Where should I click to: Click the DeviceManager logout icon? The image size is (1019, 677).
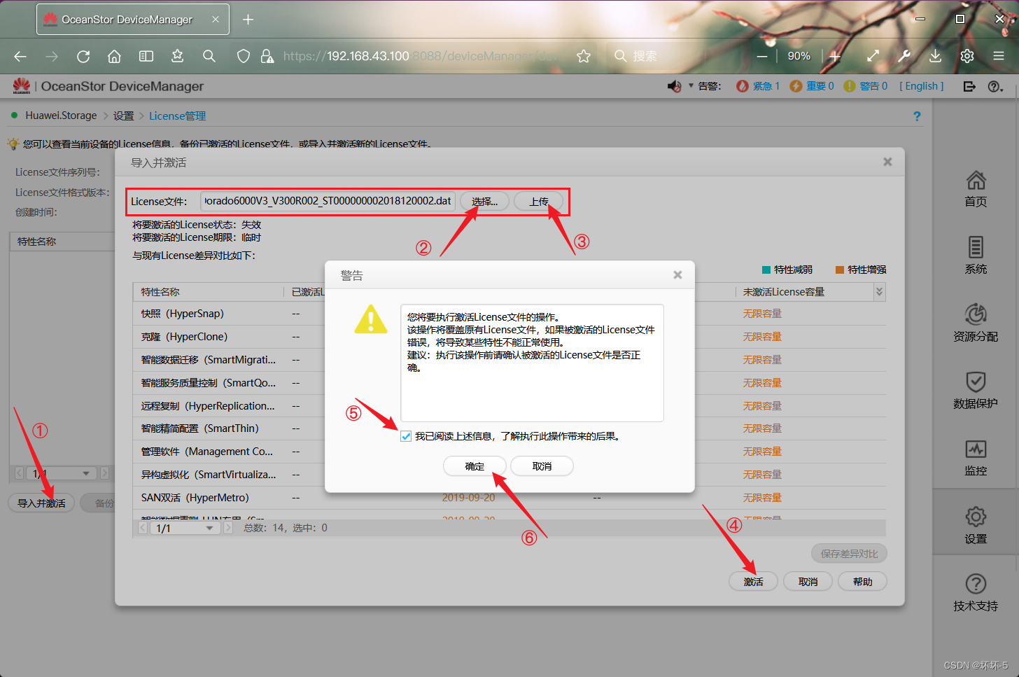click(969, 86)
